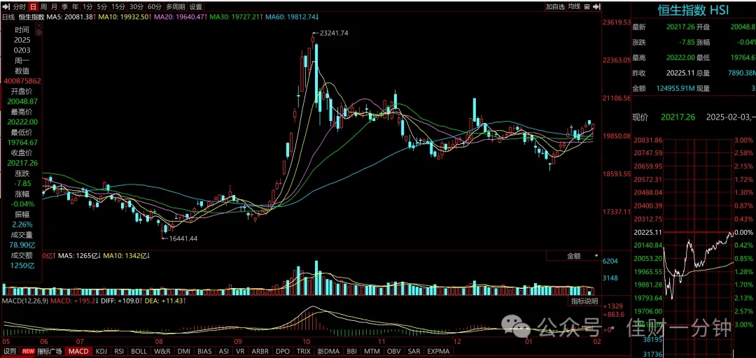Select the BOLL indicator tab
The width and height of the screenshot is (756, 358).
pyautogui.click(x=139, y=351)
